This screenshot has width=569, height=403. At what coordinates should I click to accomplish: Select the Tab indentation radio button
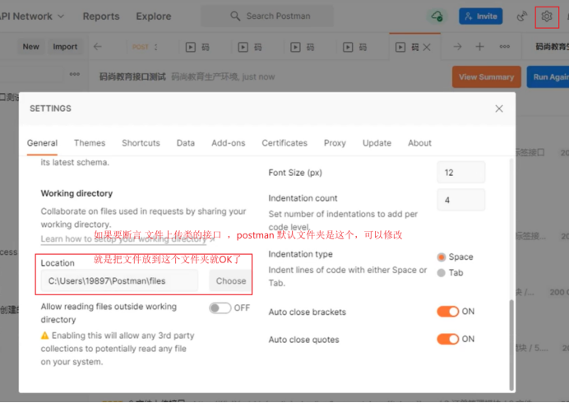[442, 273]
